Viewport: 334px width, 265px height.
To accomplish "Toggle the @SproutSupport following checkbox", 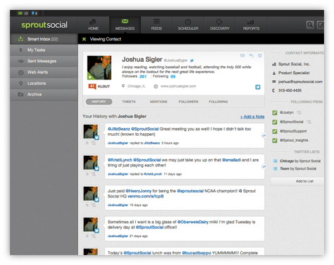I will (x=274, y=131).
